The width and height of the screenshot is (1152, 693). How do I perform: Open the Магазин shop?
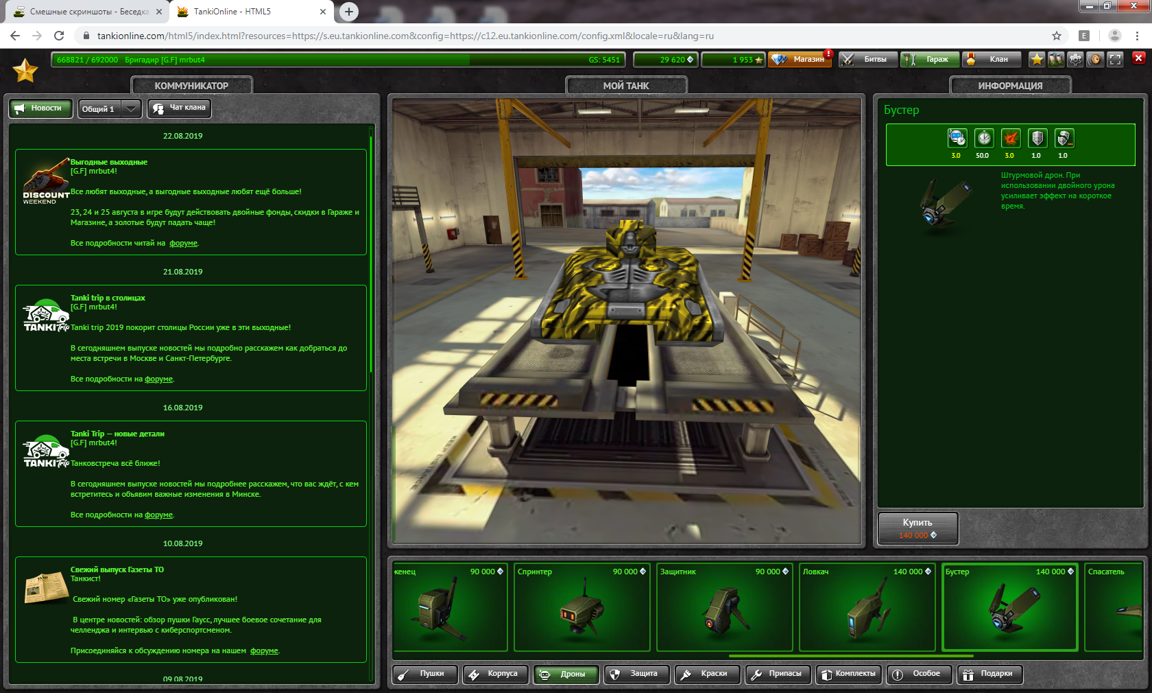click(x=800, y=60)
